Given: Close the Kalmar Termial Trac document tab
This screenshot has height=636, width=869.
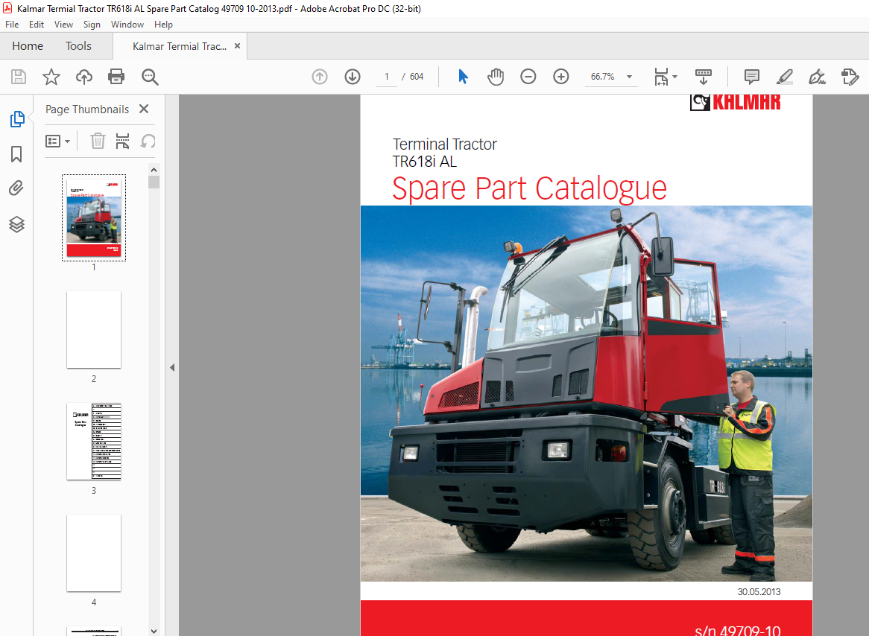Looking at the screenshot, I should click(x=237, y=46).
